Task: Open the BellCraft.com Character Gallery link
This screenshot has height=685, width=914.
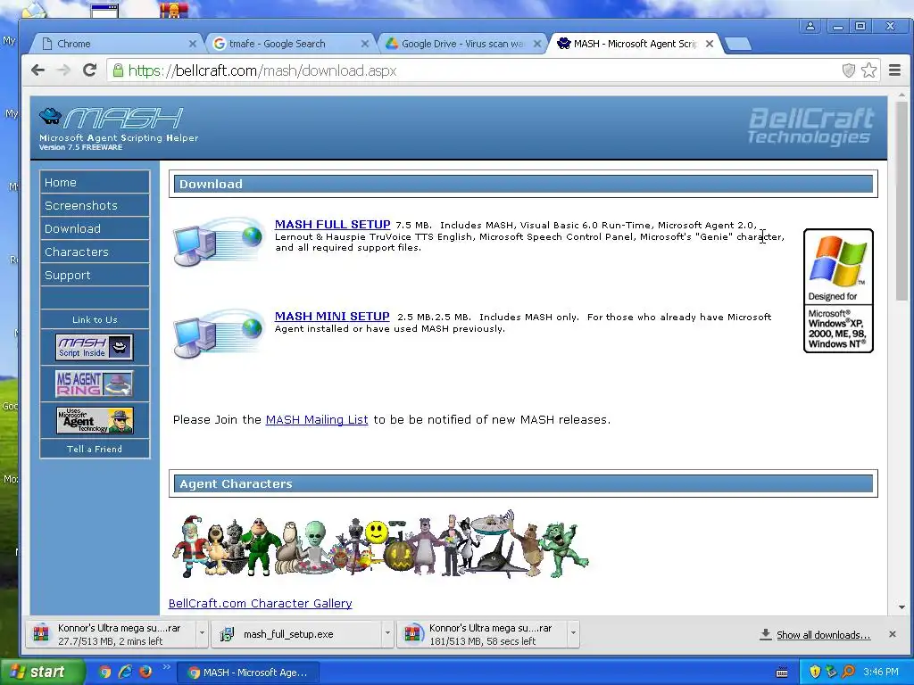Action: 260,604
